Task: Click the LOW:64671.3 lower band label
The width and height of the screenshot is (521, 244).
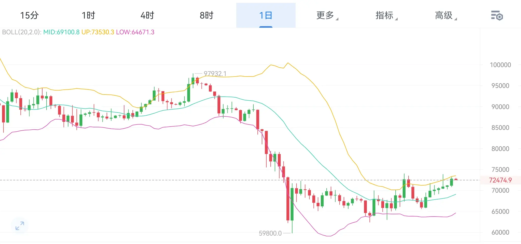Action: point(135,32)
